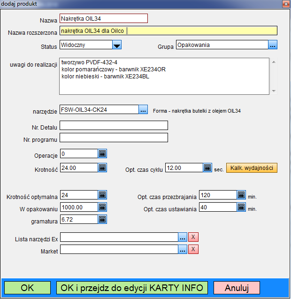
Task: Open calculator for Opt. czas cyklu
Action: pyautogui.click(x=207, y=168)
